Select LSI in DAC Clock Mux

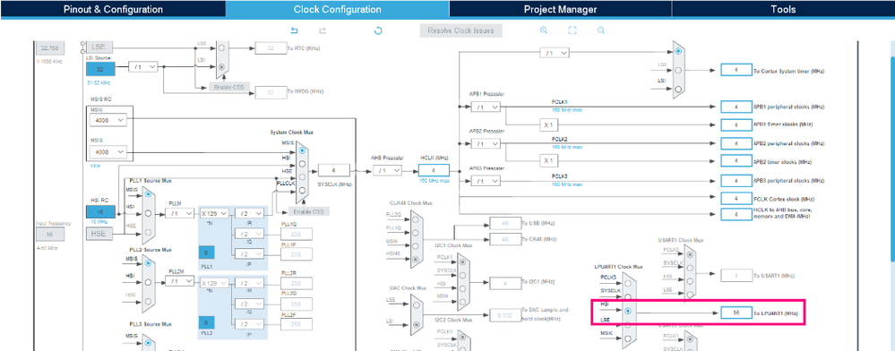coord(416,325)
